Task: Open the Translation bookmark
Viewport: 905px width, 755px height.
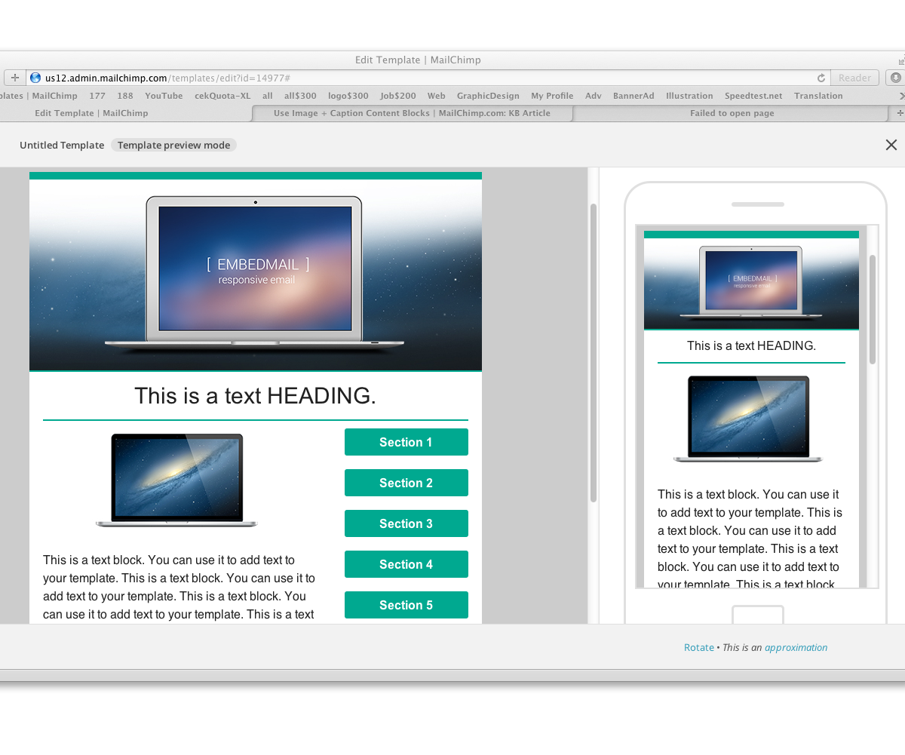Action: 818,96
